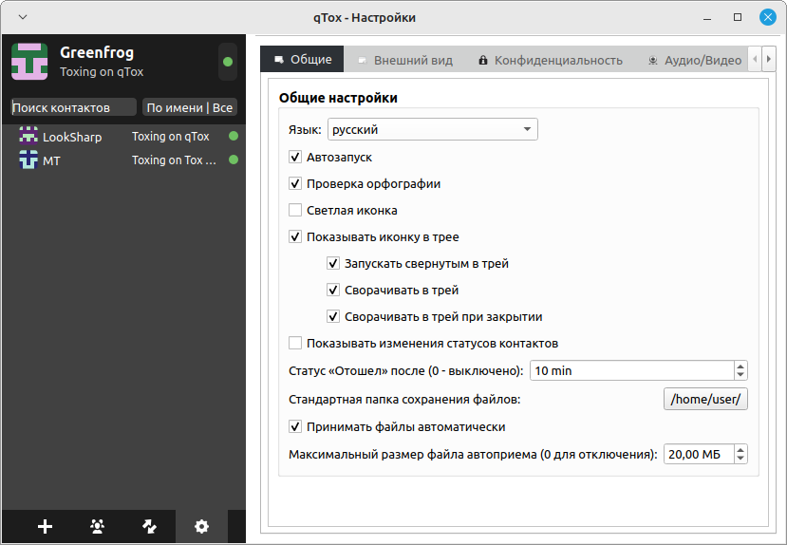Minimize the qTox window
The height and width of the screenshot is (545, 787).
coord(707,17)
